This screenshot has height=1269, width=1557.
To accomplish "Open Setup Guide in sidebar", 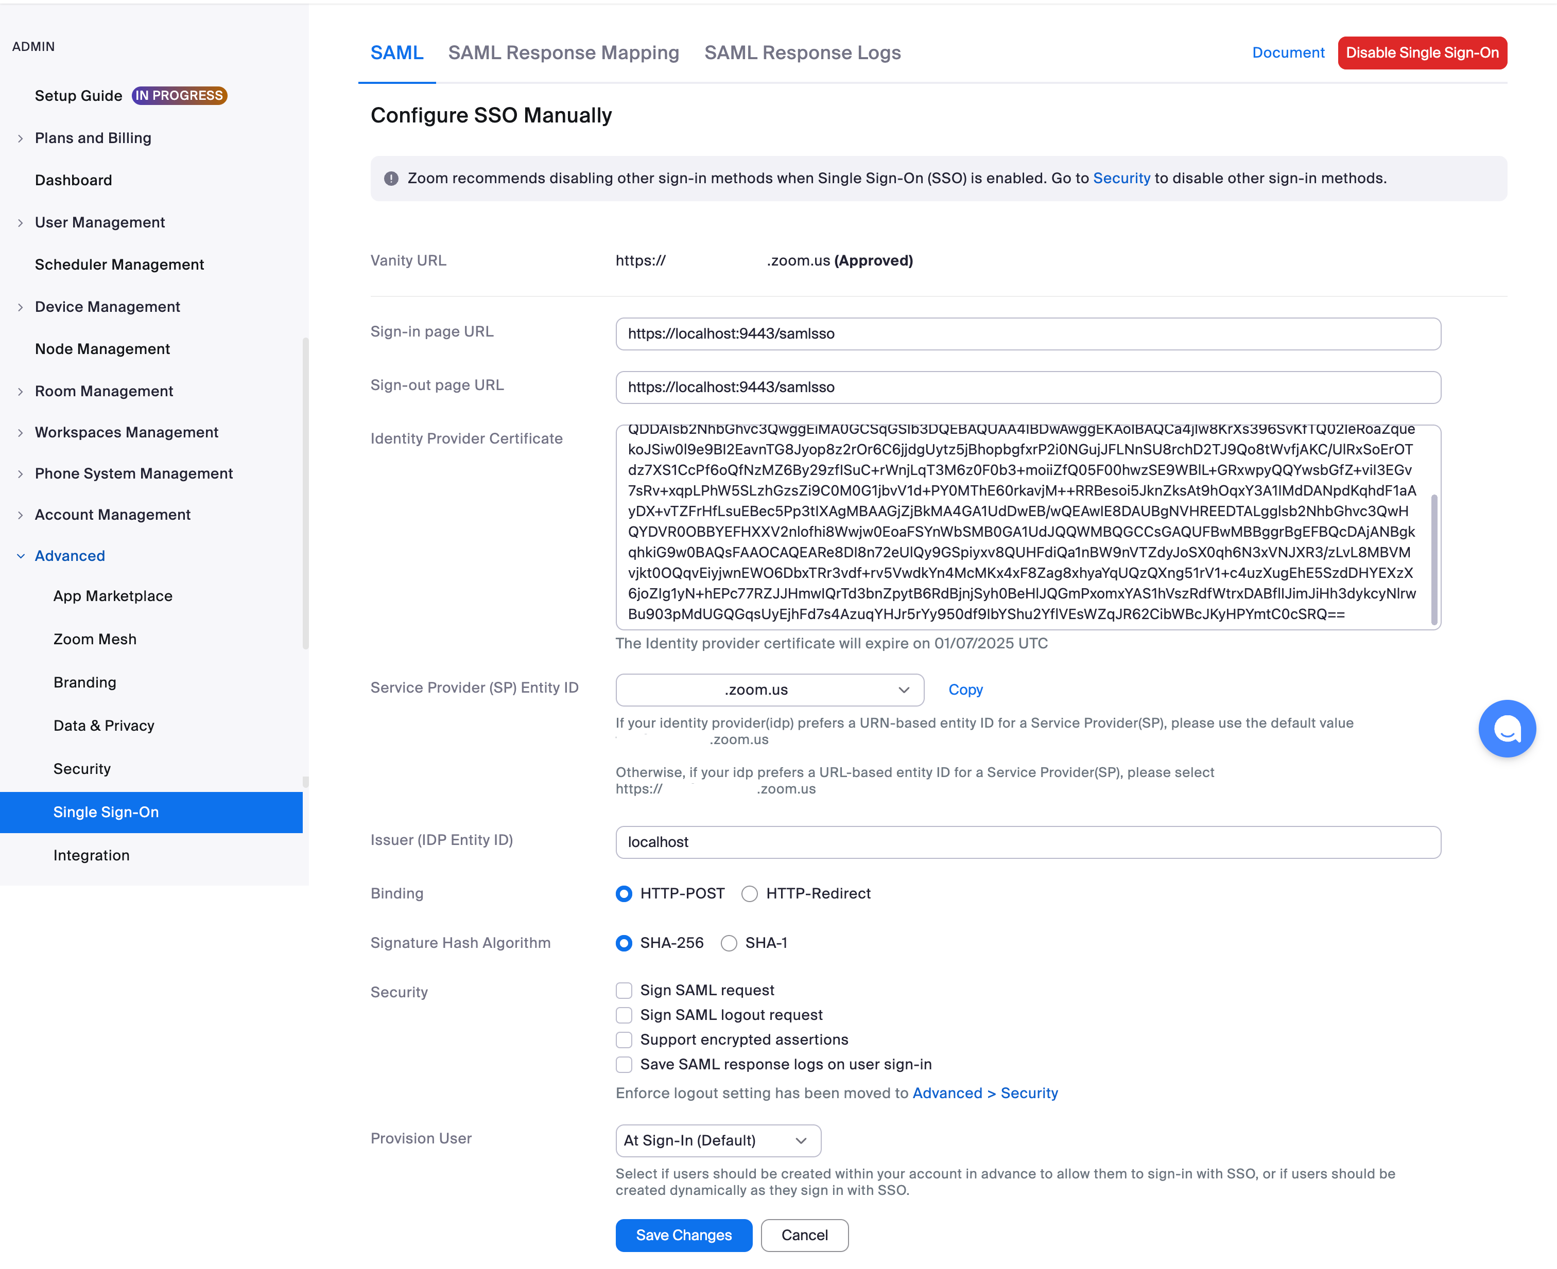I will pos(78,96).
